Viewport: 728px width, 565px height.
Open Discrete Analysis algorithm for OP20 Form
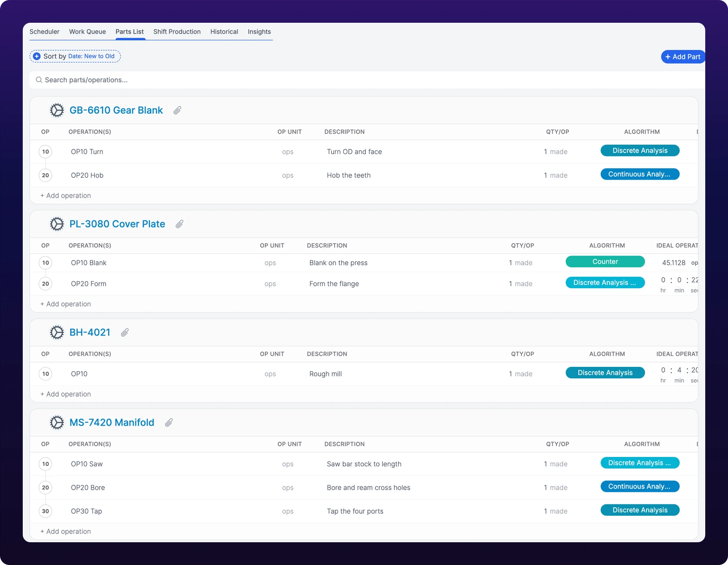(x=605, y=282)
